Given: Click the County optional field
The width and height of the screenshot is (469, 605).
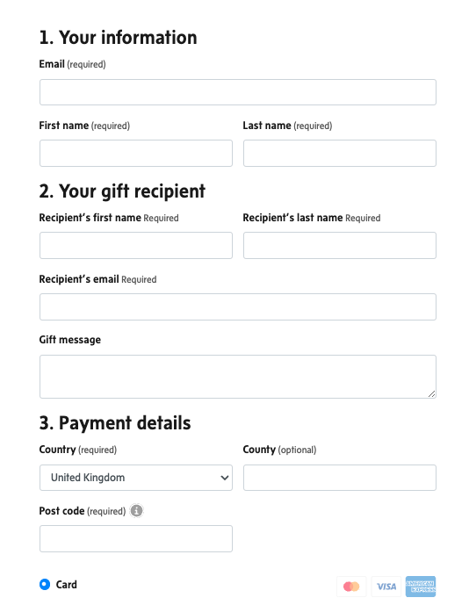Looking at the screenshot, I should pos(340,478).
